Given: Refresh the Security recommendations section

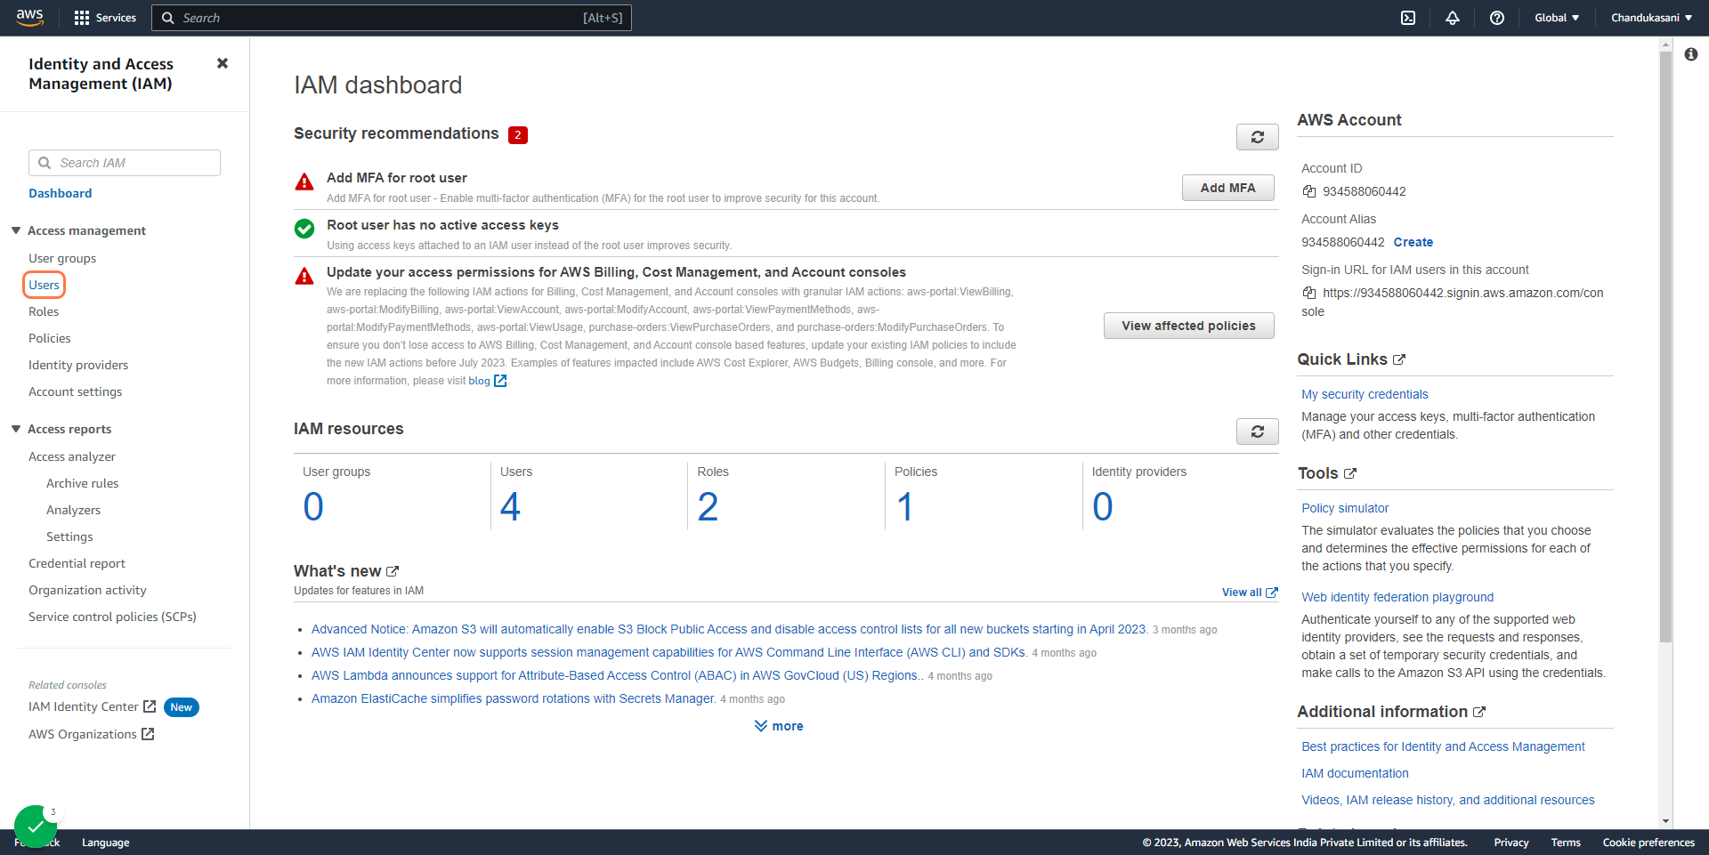Looking at the screenshot, I should click(1257, 137).
